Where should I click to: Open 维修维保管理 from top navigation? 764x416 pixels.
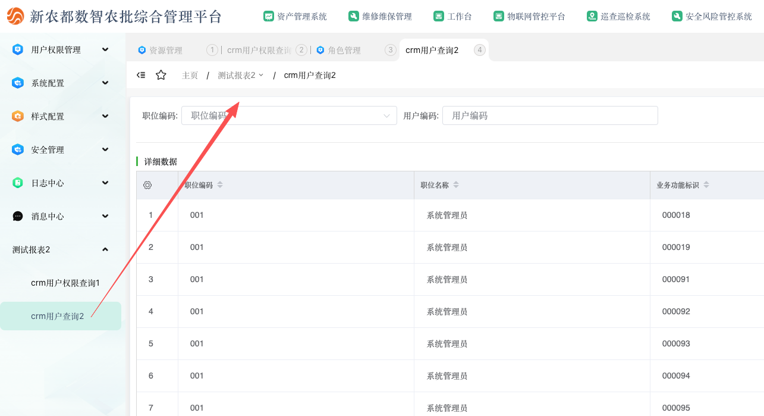pyautogui.click(x=381, y=17)
